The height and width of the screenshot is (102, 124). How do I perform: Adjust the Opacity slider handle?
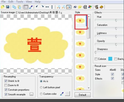(116, 44)
